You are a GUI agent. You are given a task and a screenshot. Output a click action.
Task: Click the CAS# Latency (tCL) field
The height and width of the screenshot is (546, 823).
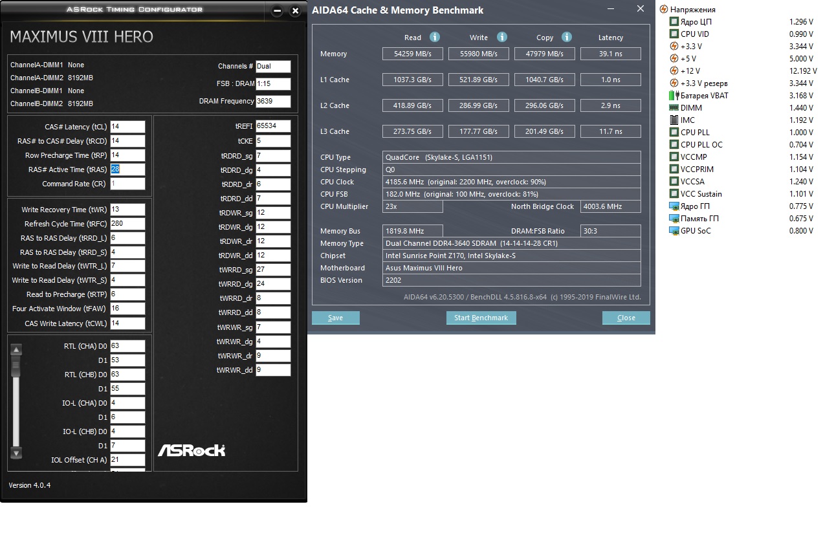pyautogui.click(x=127, y=127)
